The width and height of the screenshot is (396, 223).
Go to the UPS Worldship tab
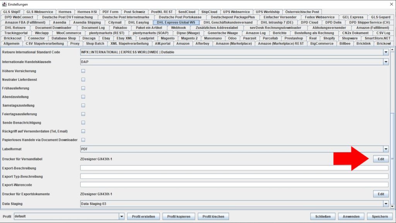pyautogui.click(x=268, y=12)
